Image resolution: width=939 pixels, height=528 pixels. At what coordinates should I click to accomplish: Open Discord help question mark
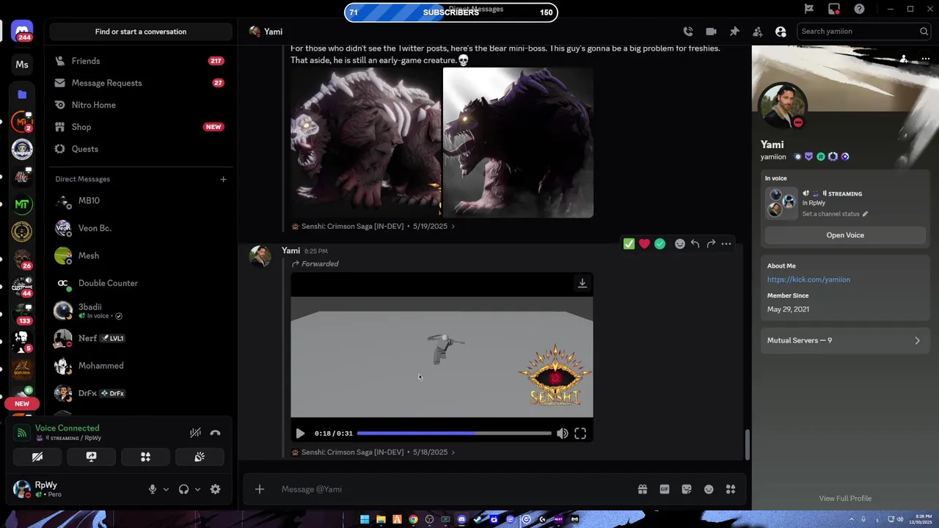coord(859,9)
